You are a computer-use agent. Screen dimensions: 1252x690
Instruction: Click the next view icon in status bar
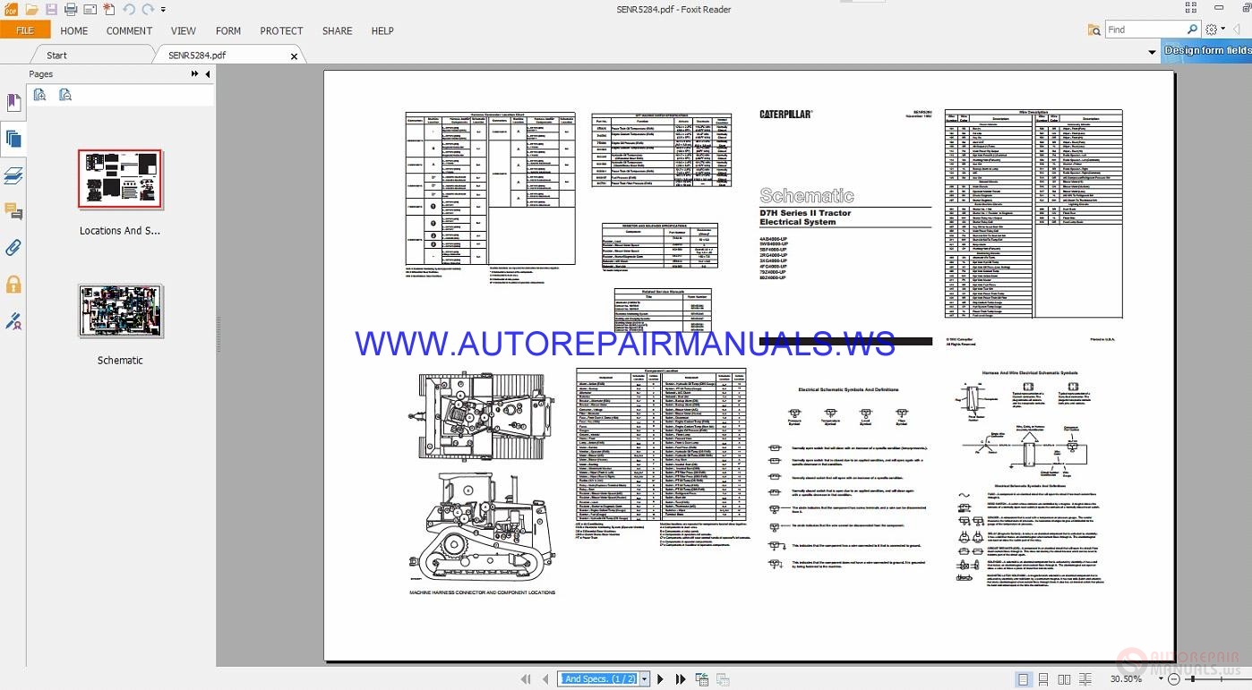coord(722,679)
